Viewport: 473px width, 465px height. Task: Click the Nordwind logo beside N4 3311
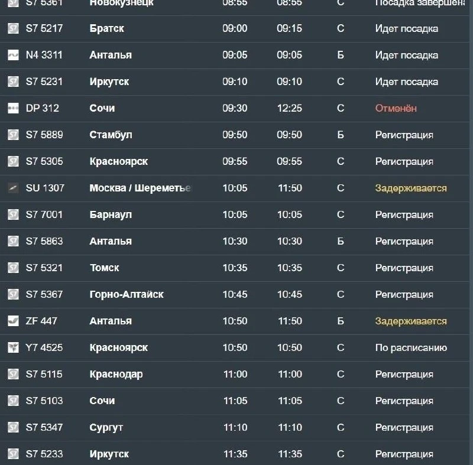[x=13, y=55]
